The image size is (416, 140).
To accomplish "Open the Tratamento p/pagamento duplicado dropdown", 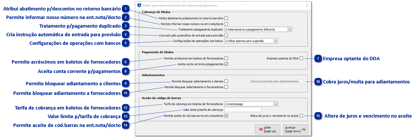I will 289,29.
